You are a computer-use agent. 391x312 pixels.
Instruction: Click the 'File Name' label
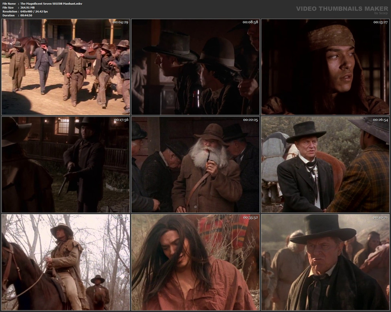tap(9, 4)
